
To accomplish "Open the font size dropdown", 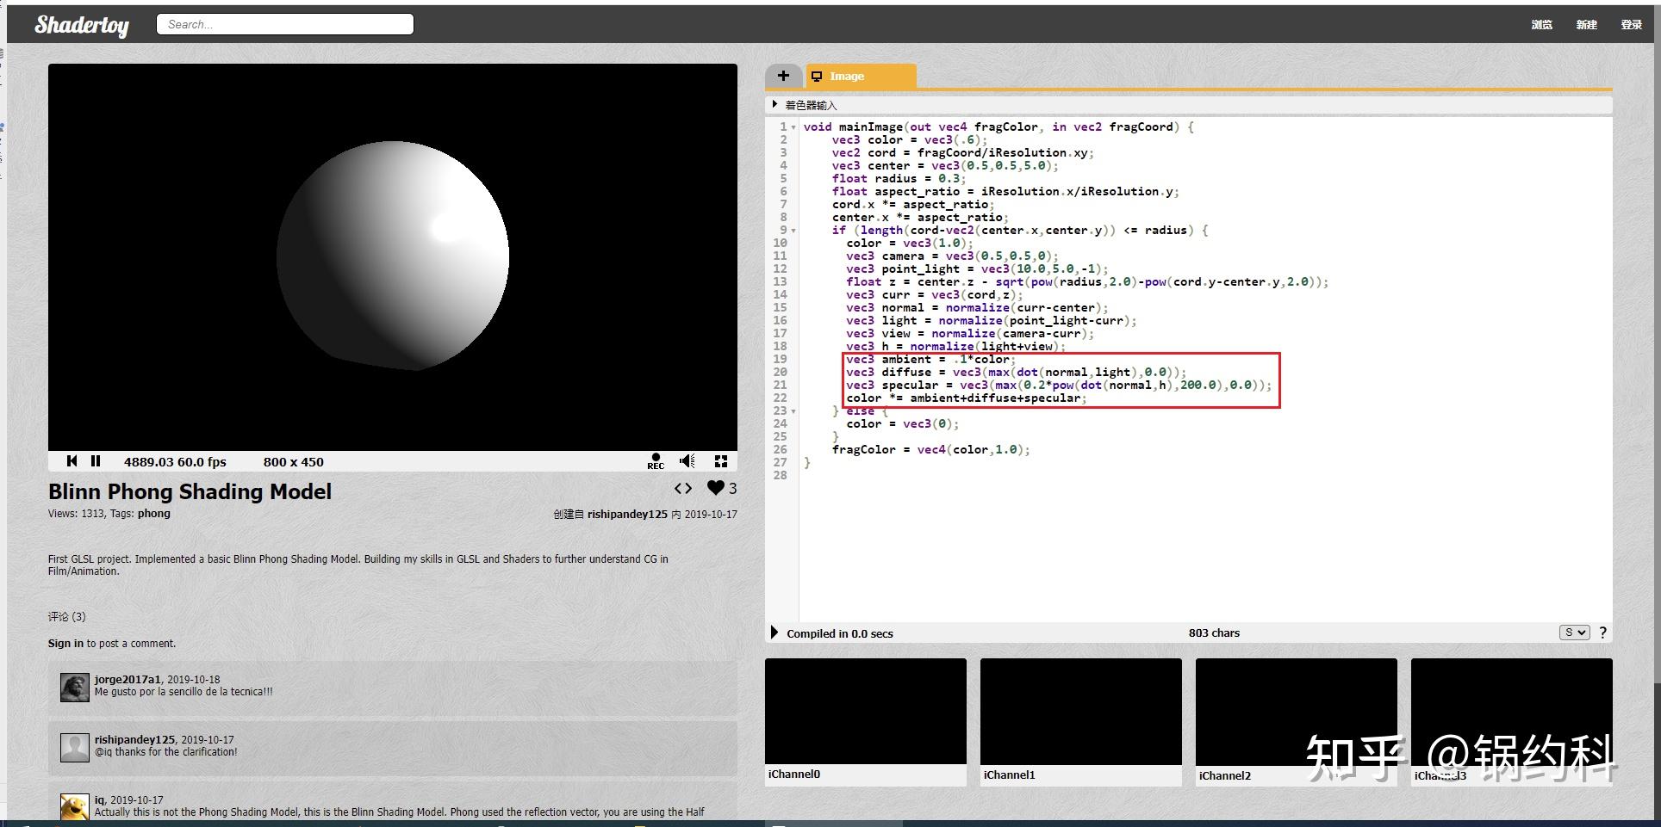I will click(x=1574, y=633).
